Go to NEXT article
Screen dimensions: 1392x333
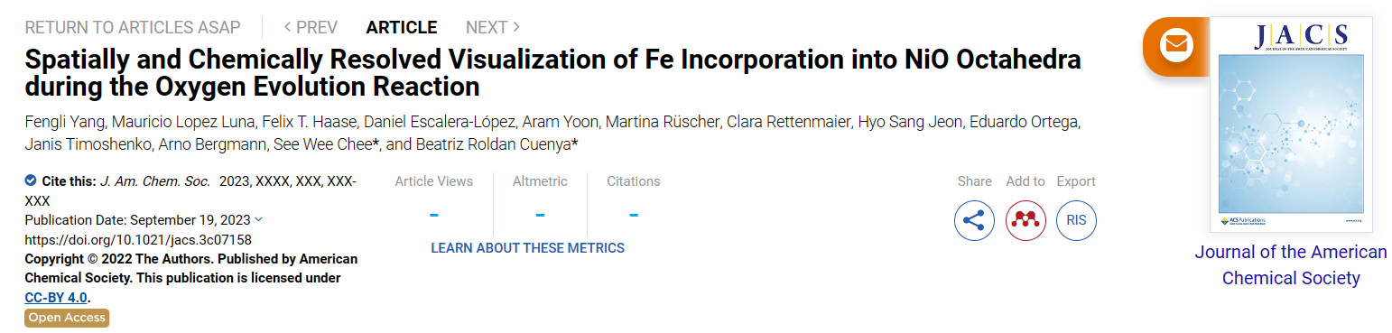point(493,27)
